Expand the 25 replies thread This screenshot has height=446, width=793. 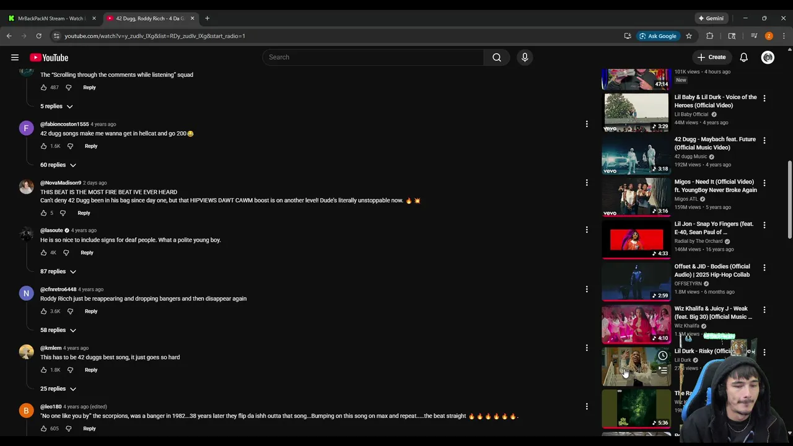click(58, 389)
